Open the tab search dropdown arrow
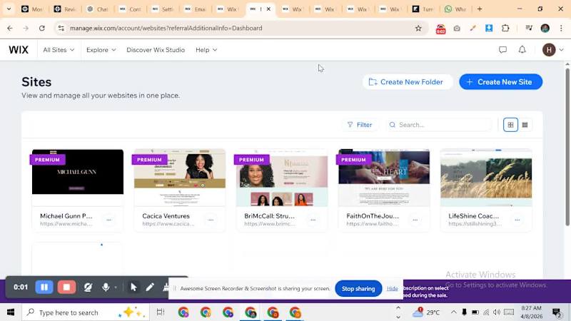 (x=9, y=9)
